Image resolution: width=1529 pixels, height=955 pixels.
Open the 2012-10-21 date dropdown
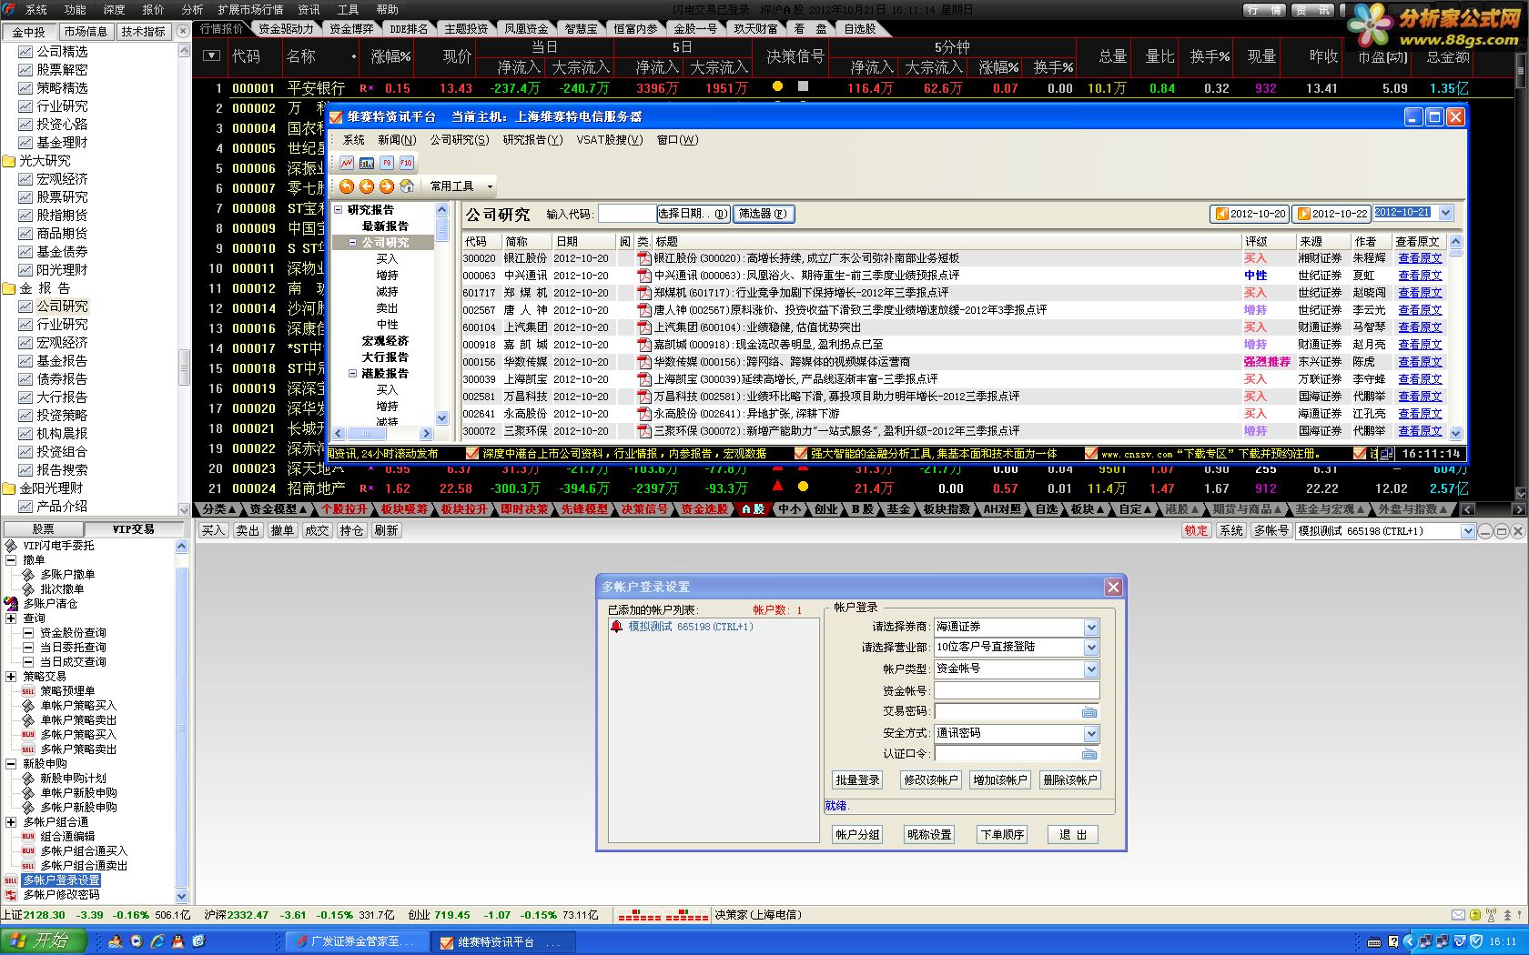tap(1446, 213)
